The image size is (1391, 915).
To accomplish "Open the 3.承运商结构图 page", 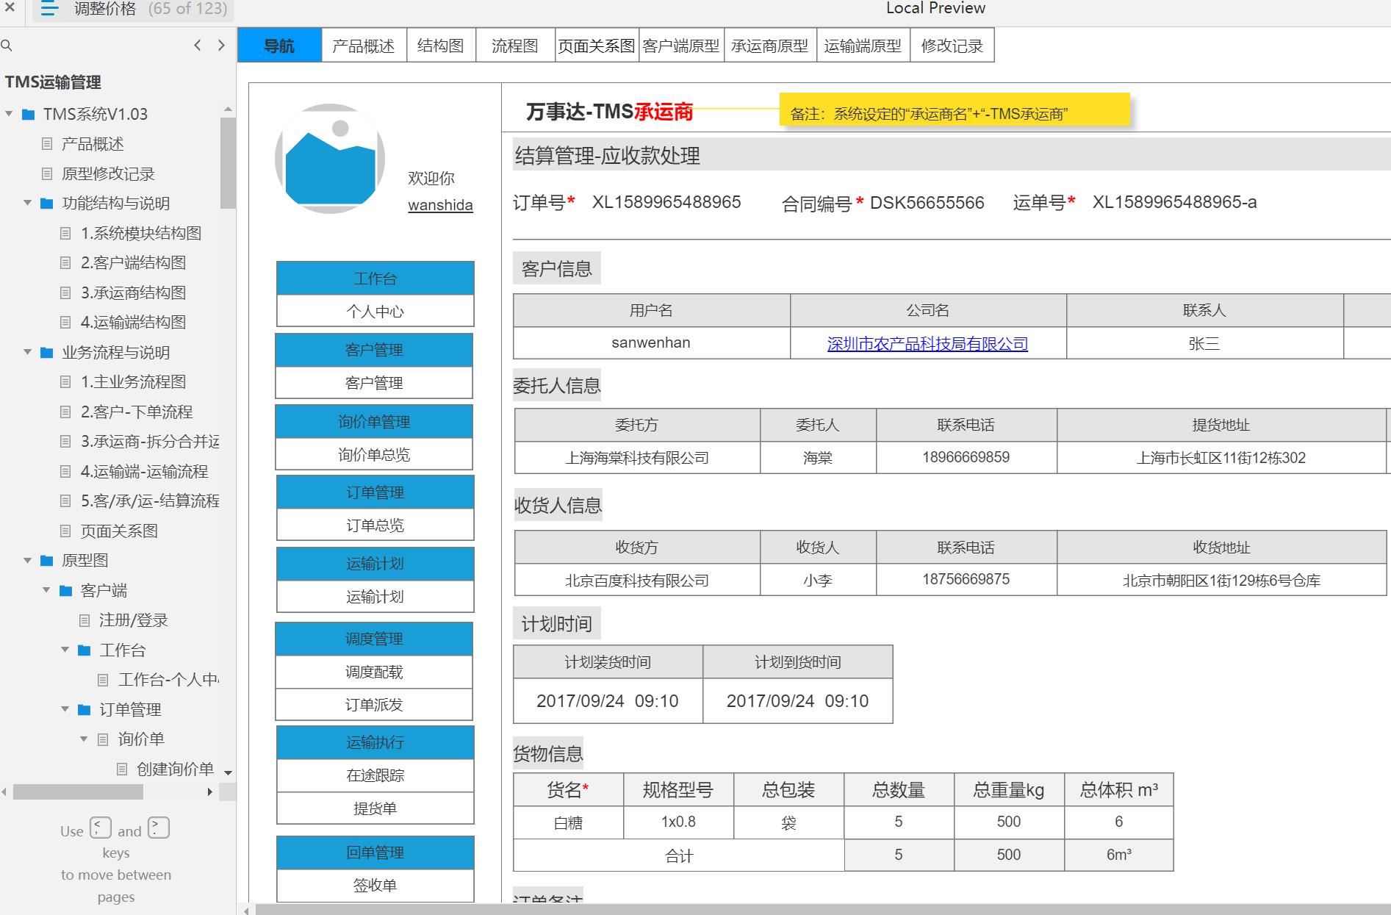I will (x=133, y=293).
